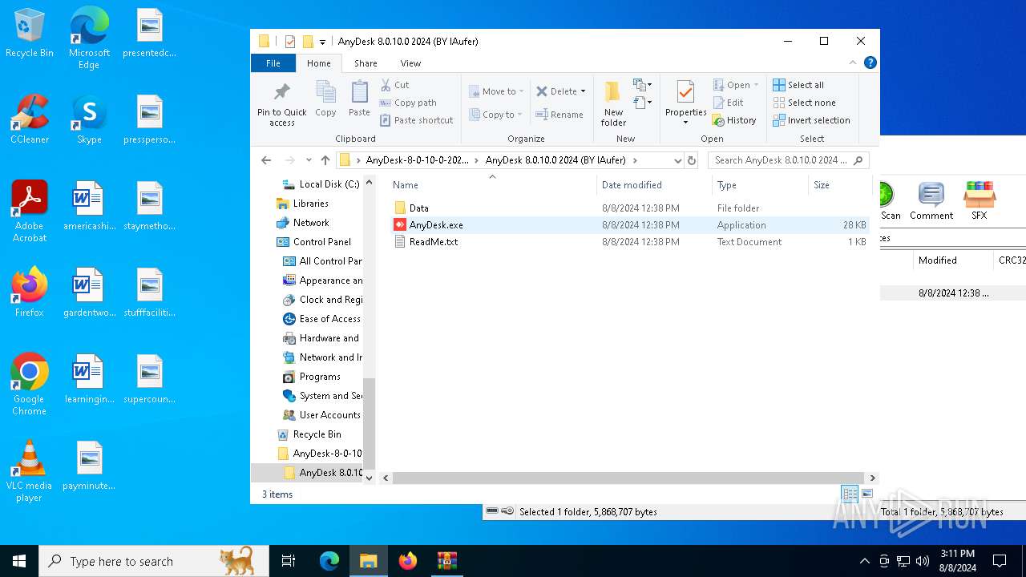Open the Move to dropdown
This screenshot has width=1026, height=577.
[x=496, y=91]
